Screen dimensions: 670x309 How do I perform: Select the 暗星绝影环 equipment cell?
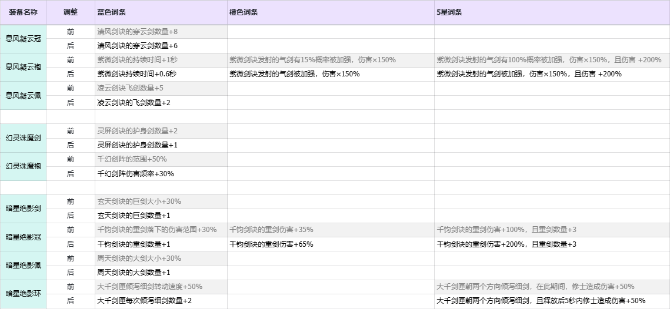coord(24,294)
